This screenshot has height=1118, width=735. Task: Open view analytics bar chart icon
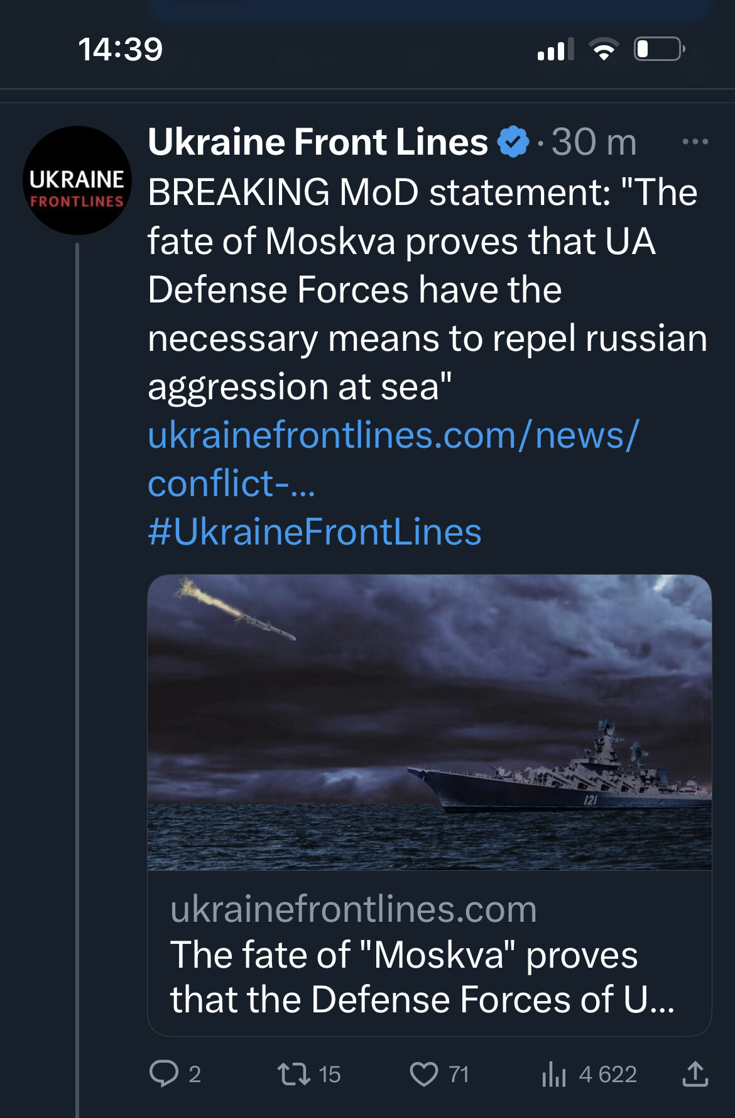click(554, 1073)
